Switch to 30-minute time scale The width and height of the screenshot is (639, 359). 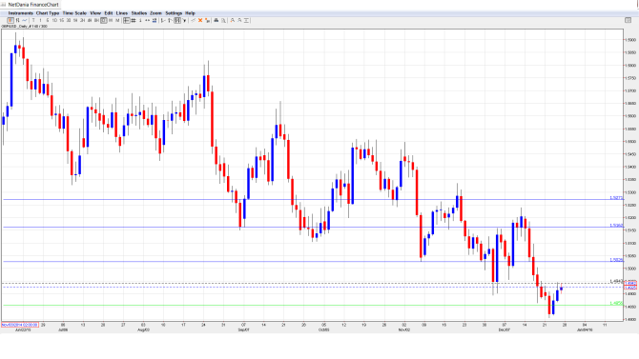pos(69,20)
